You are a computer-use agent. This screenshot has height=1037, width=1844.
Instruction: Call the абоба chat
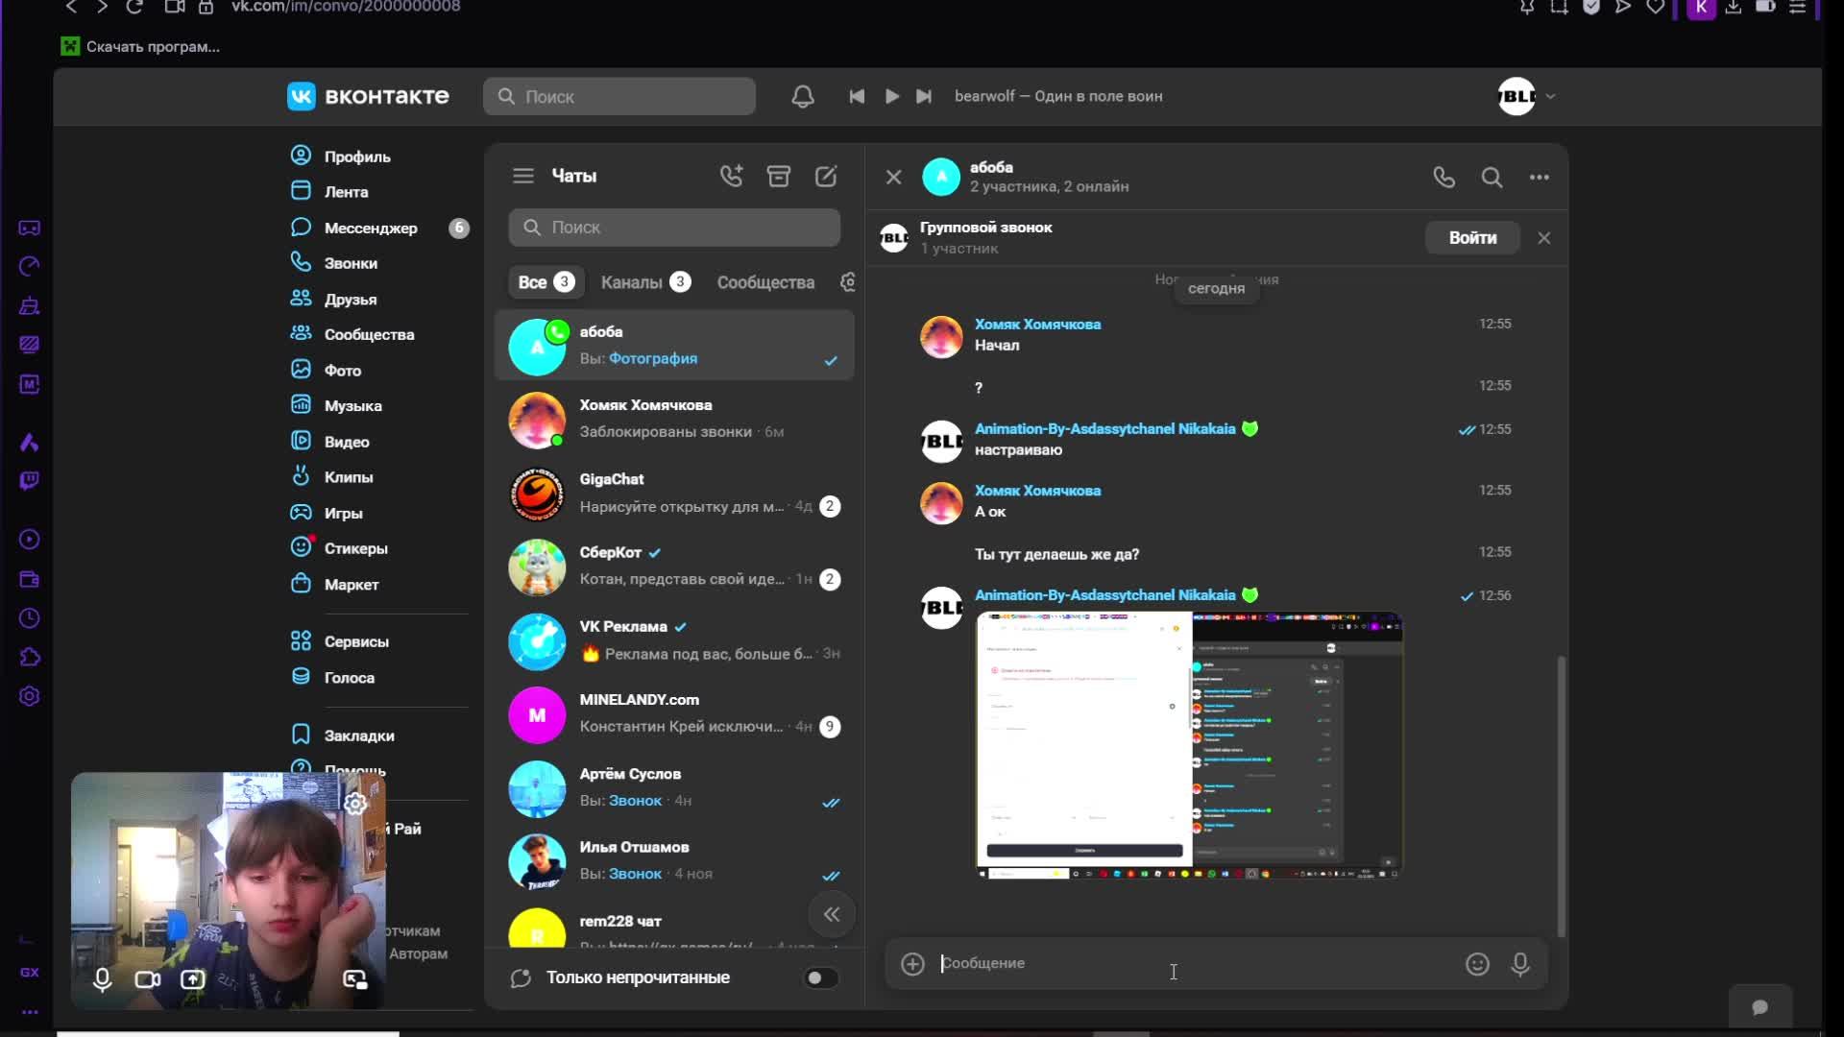click(x=1444, y=177)
